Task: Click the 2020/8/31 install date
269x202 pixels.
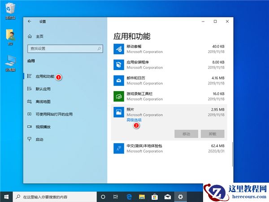Action: tap(217, 151)
